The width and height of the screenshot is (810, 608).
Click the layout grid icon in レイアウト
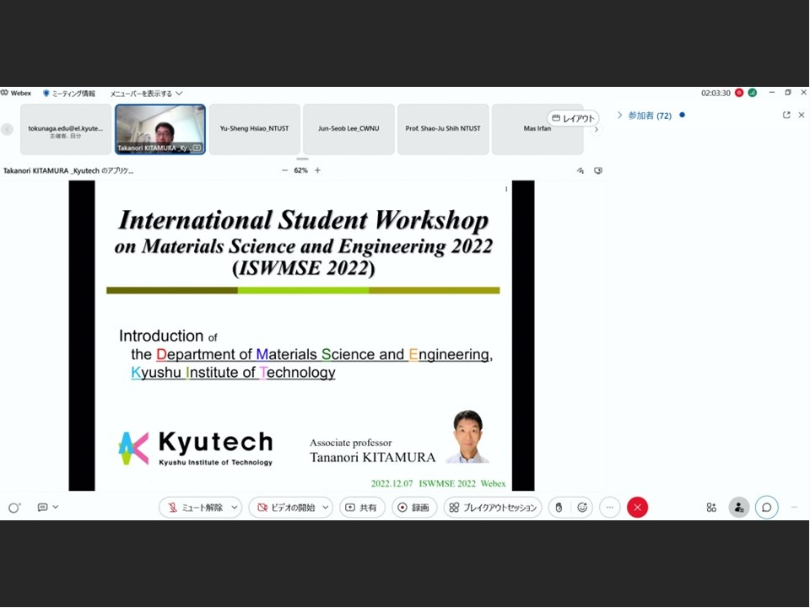click(x=556, y=118)
